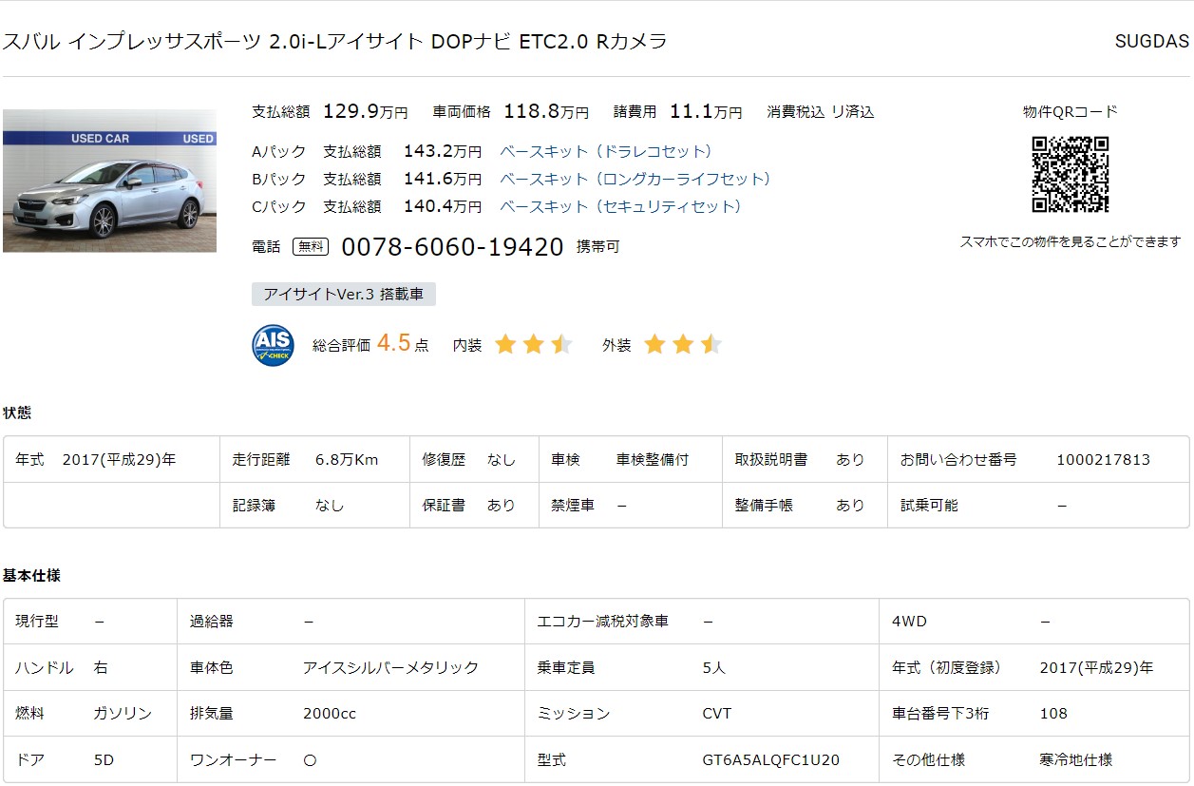Click the AIS check badge icon
The width and height of the screenshot is (1194, 786).
pos(273,345)
